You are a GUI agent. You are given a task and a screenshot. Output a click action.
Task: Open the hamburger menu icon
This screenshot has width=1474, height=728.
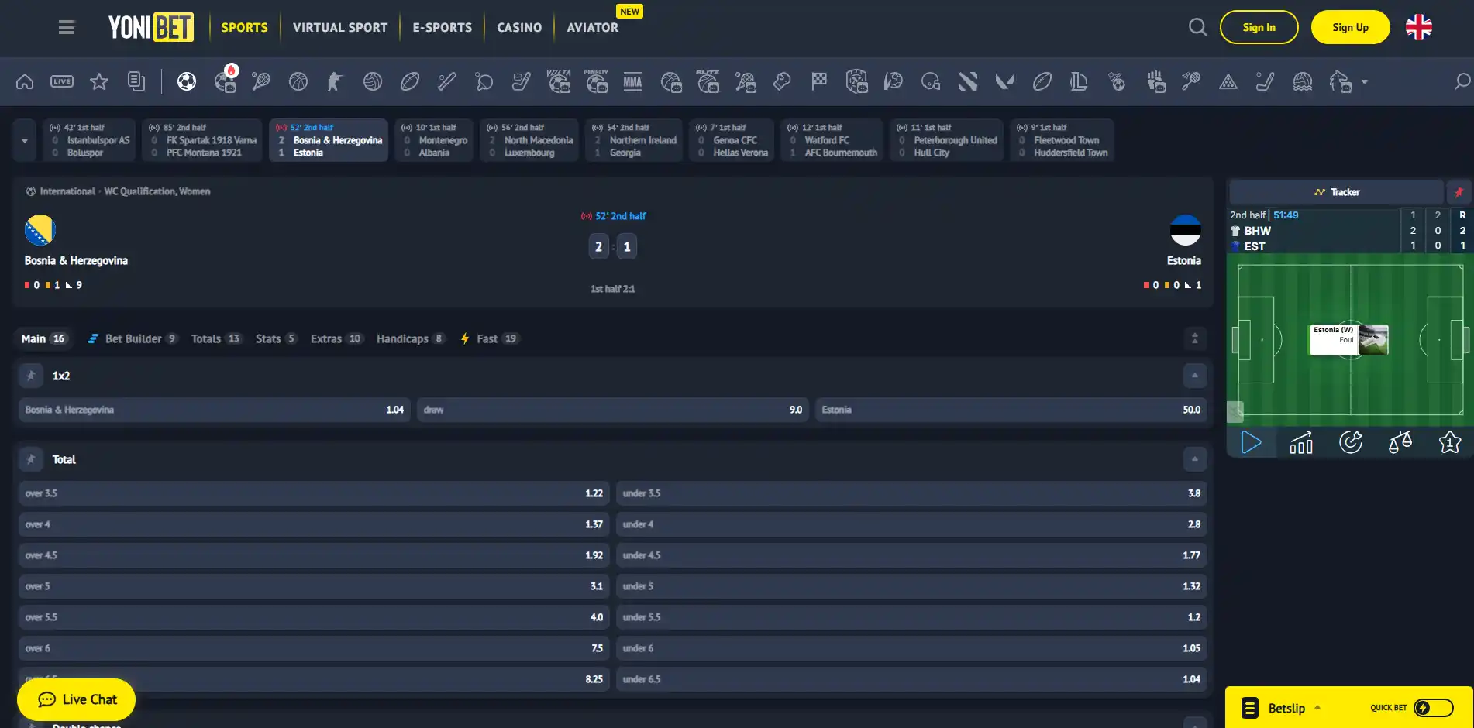tap(67, 27)
